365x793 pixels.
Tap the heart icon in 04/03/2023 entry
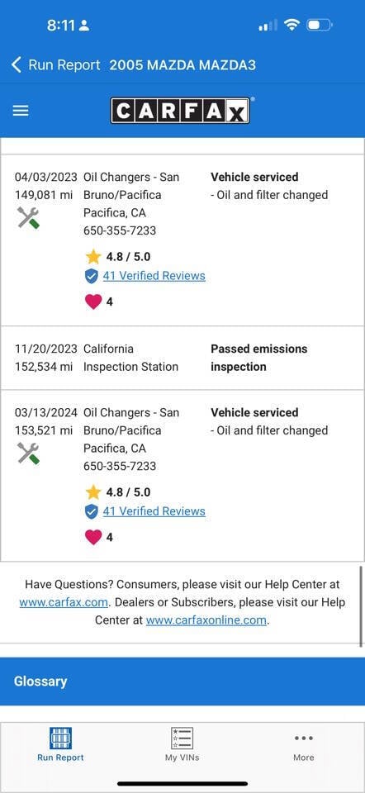click(93, 302)
